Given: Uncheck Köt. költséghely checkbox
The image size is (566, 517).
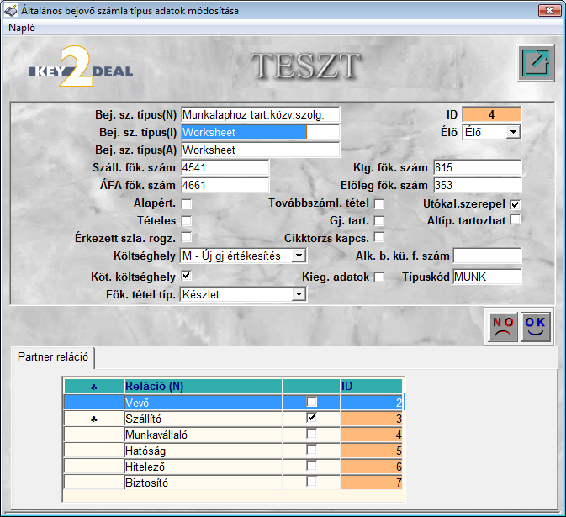Looking at the screenshot, I should (186, 276).
